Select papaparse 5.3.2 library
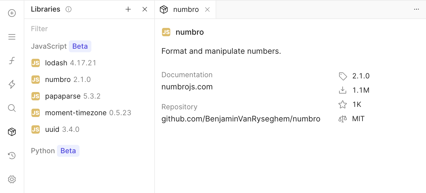The height and width of the screenshot is (193, 426). 89,96
